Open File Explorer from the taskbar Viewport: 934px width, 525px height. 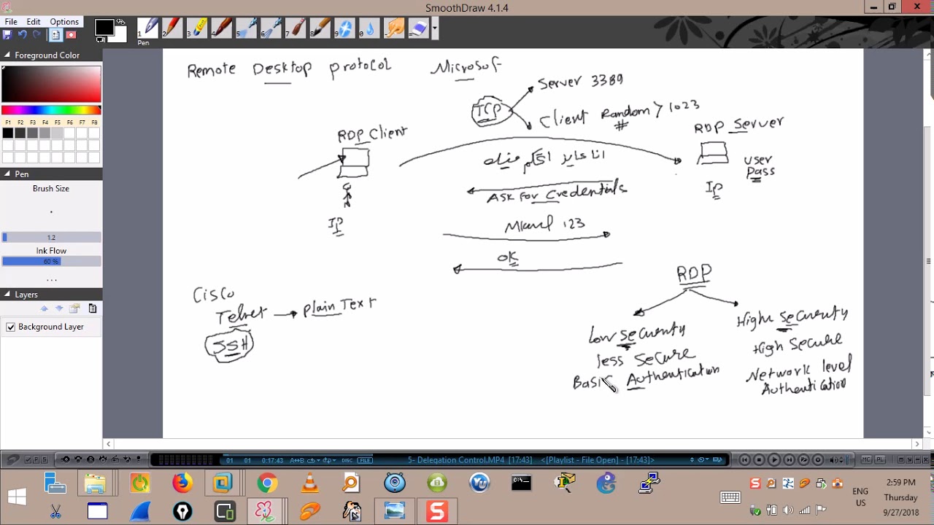point(96,483)
